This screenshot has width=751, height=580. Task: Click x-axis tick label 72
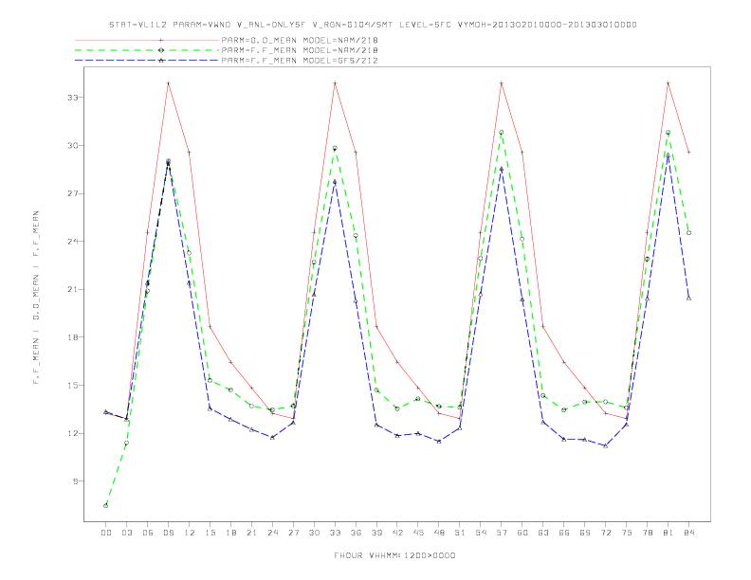[x=605, y=533]
